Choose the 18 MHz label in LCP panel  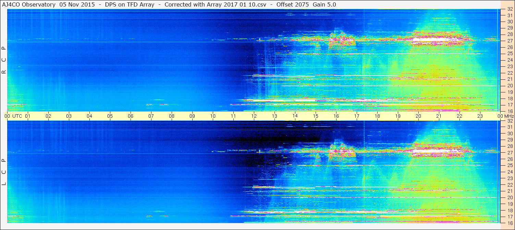[510, 210]
